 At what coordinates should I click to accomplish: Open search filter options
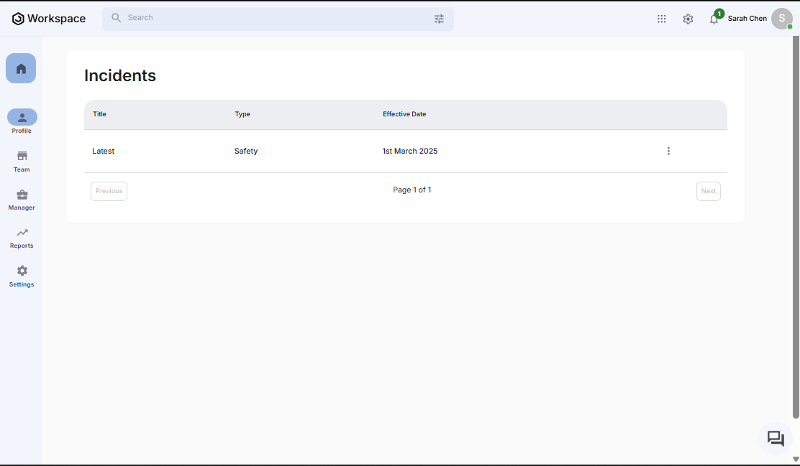click(439, 19)
